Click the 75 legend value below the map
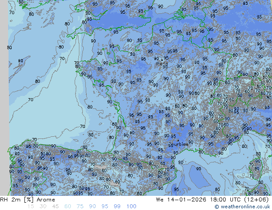The image size is (272, 210). pyautogui.click(x=80, y=207)
